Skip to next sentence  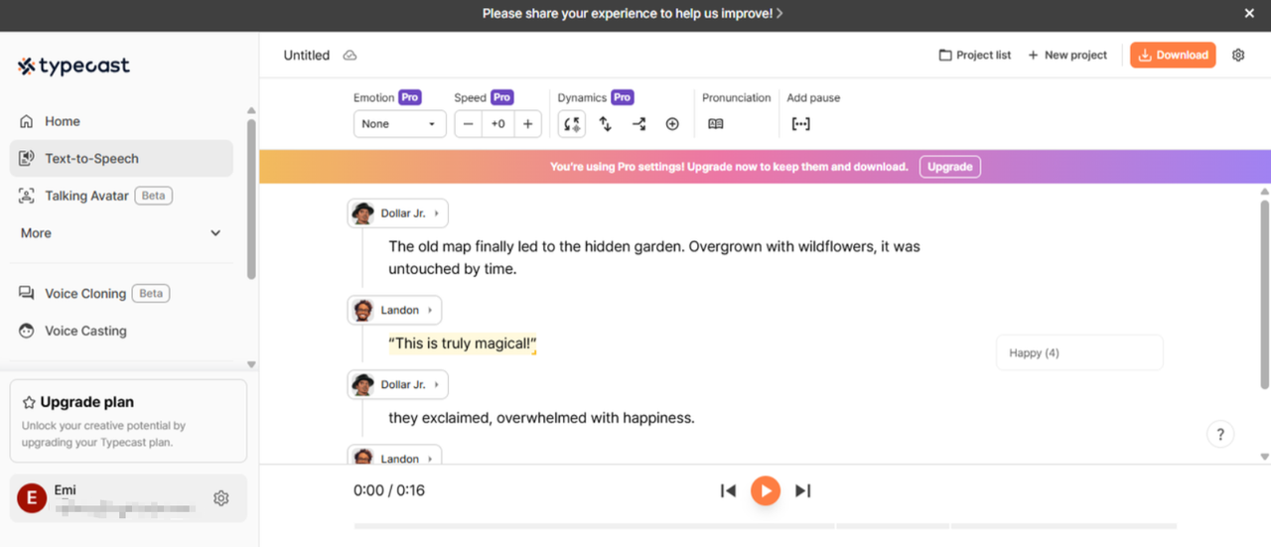[x=803, y=490]
